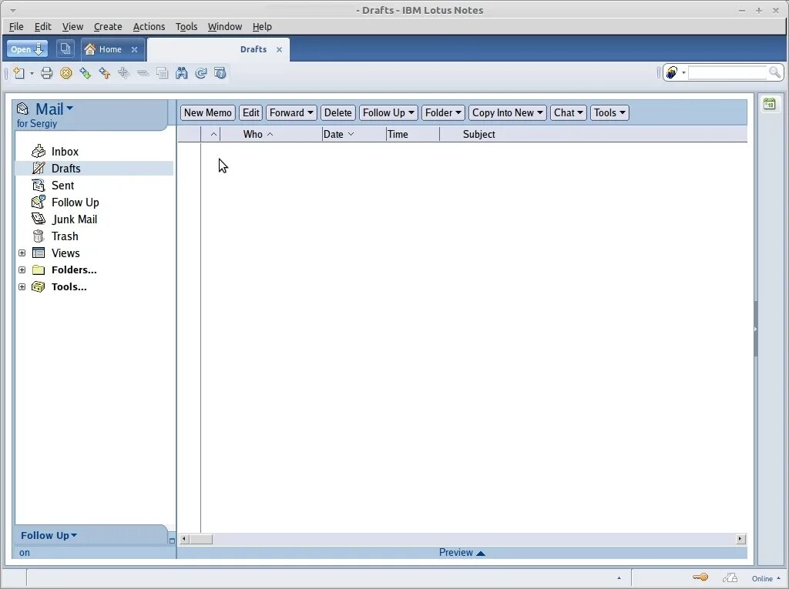This screenshot has height=589, width=789.
Task: Click the expand all (plus) toolbar icon
Action: pyautogui.click(x=124, y=73)
